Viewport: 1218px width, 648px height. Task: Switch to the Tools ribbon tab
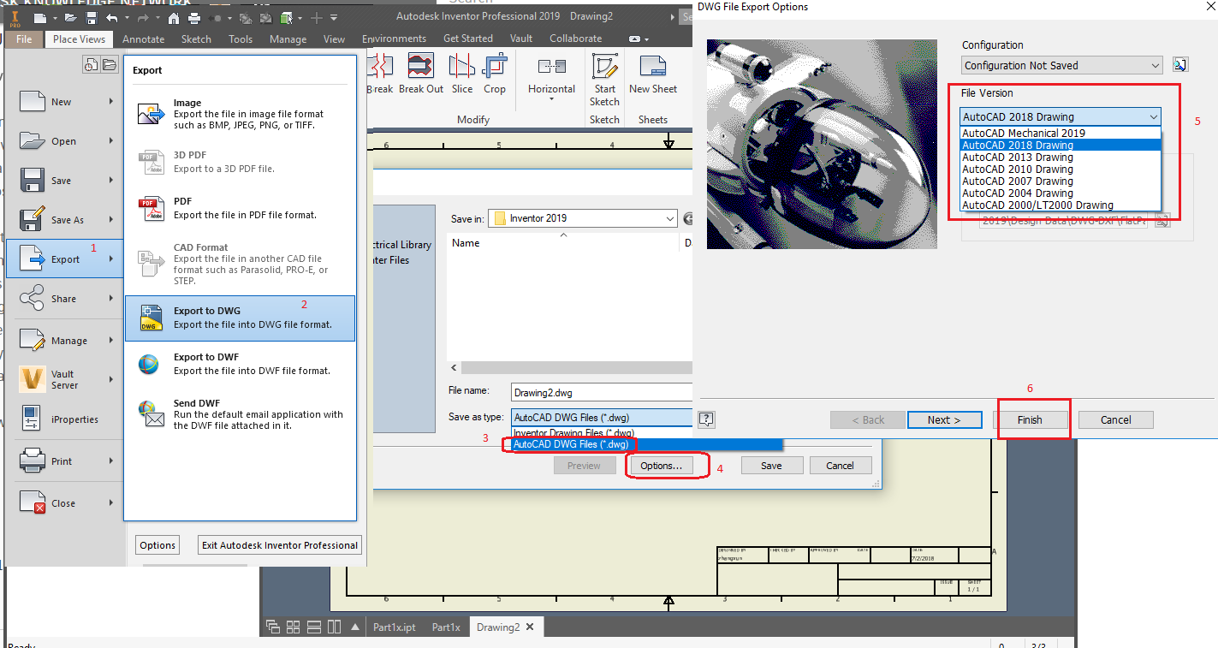tap(241, 39)
